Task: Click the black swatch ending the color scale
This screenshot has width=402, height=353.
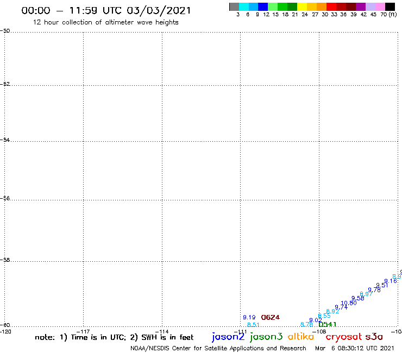Action: (390, 7)
